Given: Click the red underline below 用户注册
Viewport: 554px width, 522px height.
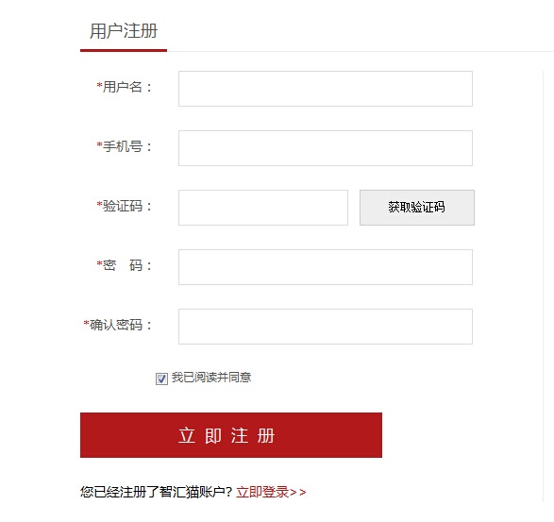Looking at the screenshot, I should (x=124, y=51).
